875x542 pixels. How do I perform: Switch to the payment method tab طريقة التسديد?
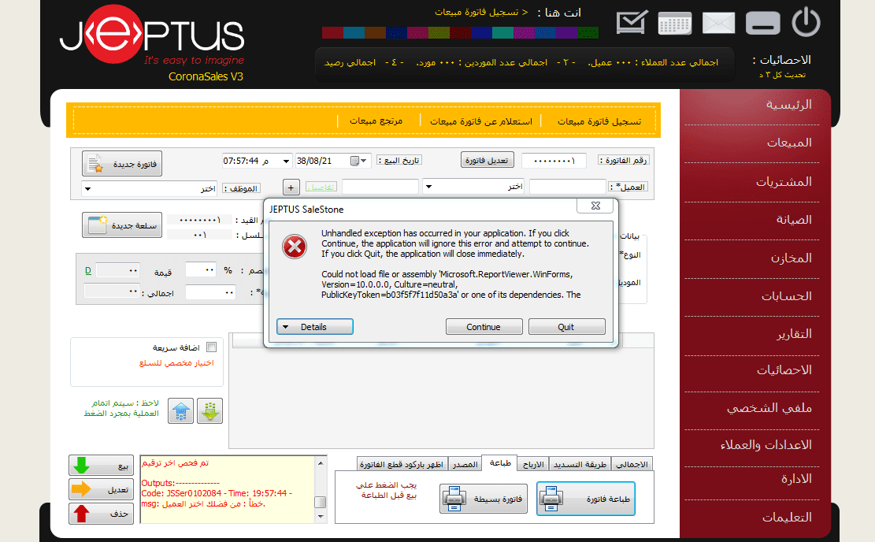(x=580, y=465)
